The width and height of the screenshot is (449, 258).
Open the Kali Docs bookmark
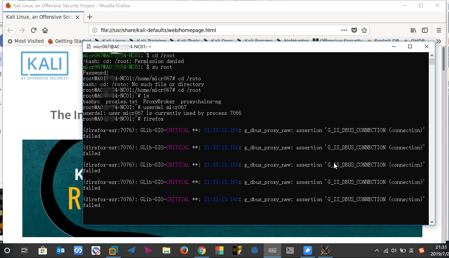point(218,41)
